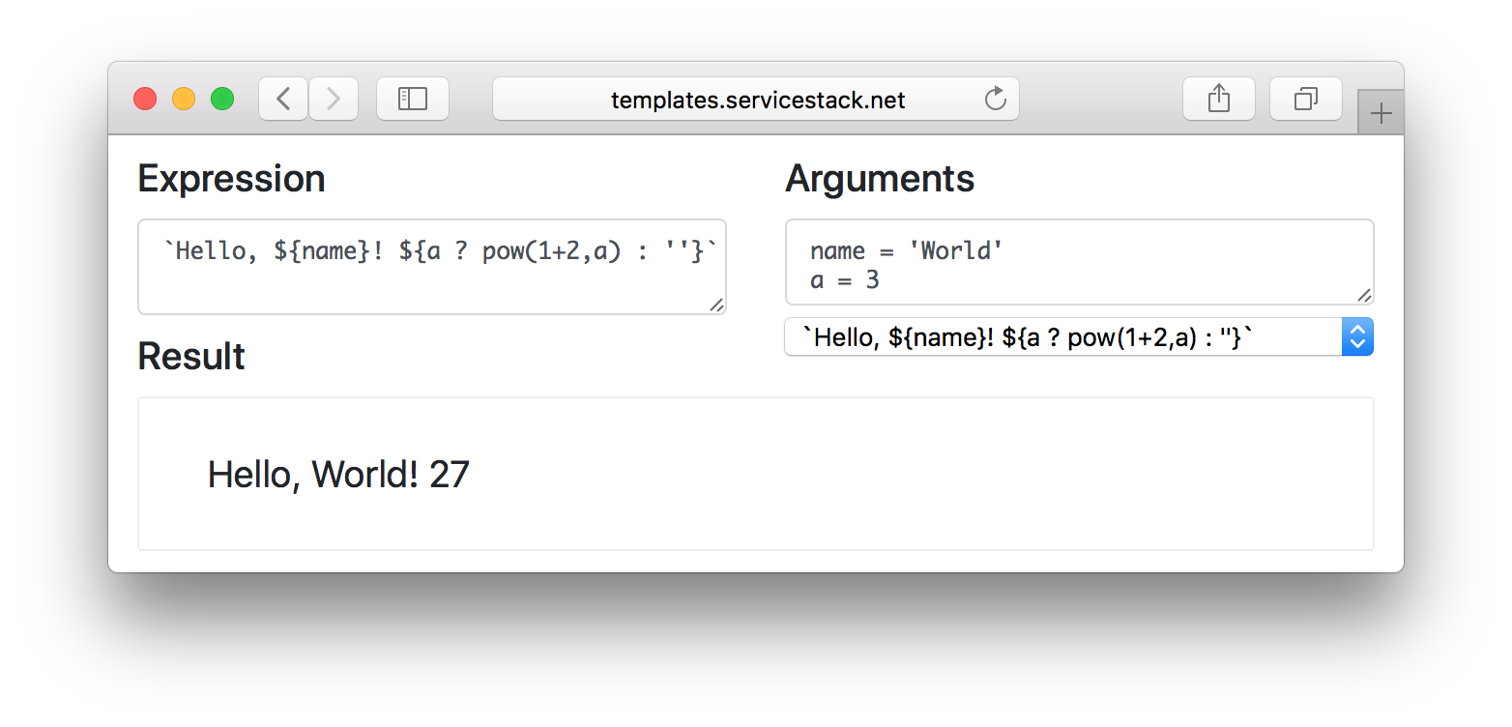
Task: Click the Arguments textarea resize handle
Action: [1364, 295]
